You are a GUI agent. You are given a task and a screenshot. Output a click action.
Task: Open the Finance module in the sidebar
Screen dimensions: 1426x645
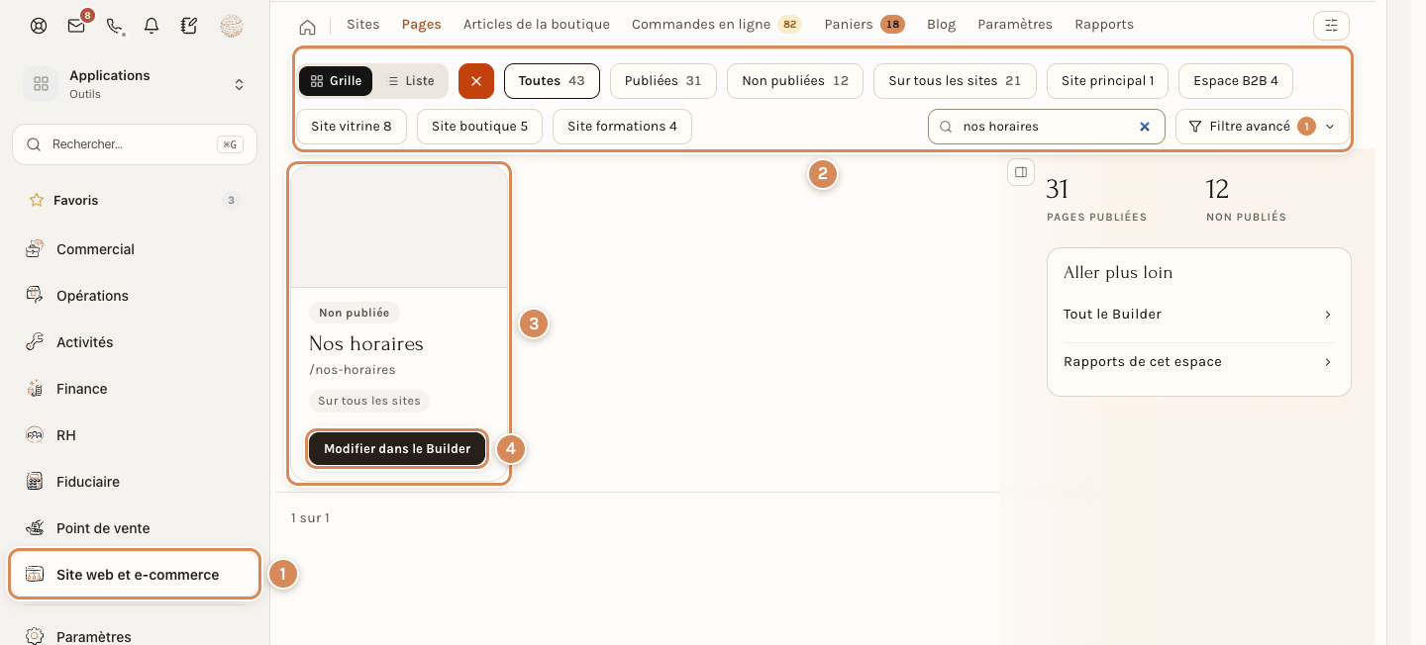135,389
